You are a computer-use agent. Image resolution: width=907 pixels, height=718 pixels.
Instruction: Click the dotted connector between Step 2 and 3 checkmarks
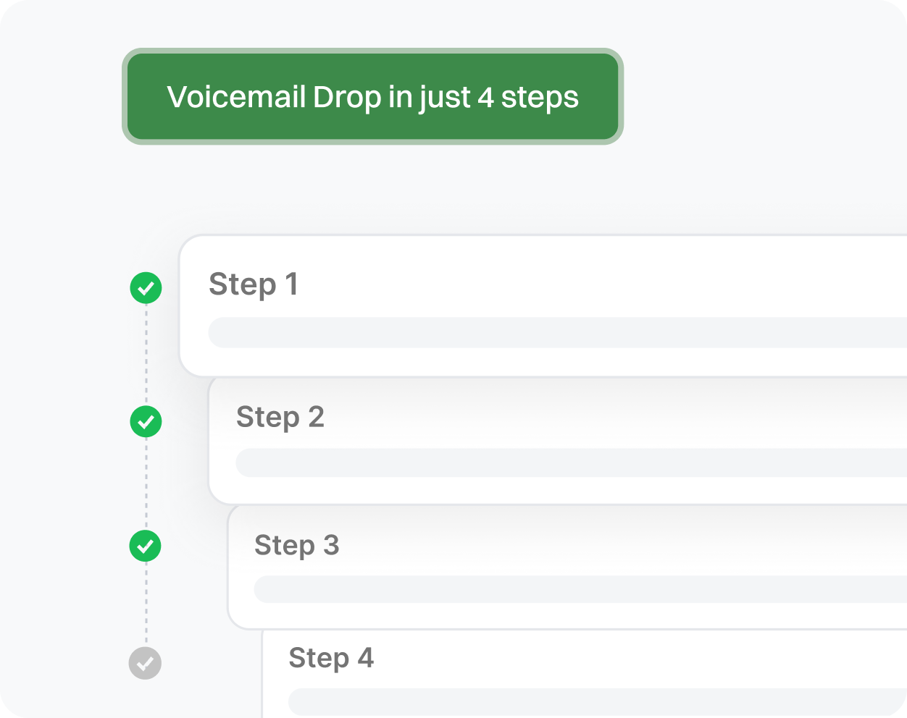146,483
